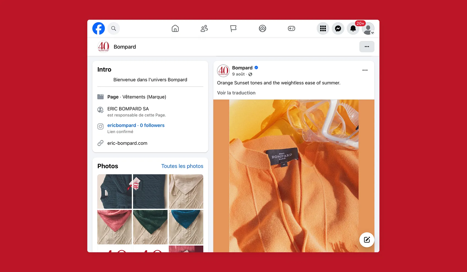Open the page options ellipsis beside Bompard

pyautogui.click(x=367, y=47)
